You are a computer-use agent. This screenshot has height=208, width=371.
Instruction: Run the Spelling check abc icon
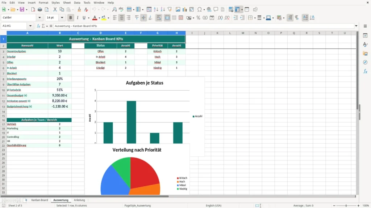pos(121,9)
